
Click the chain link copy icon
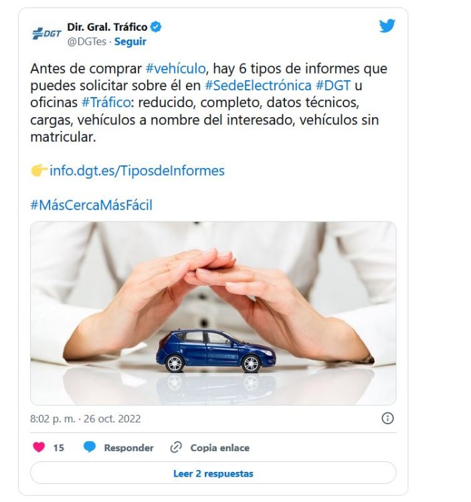point(176,447)
